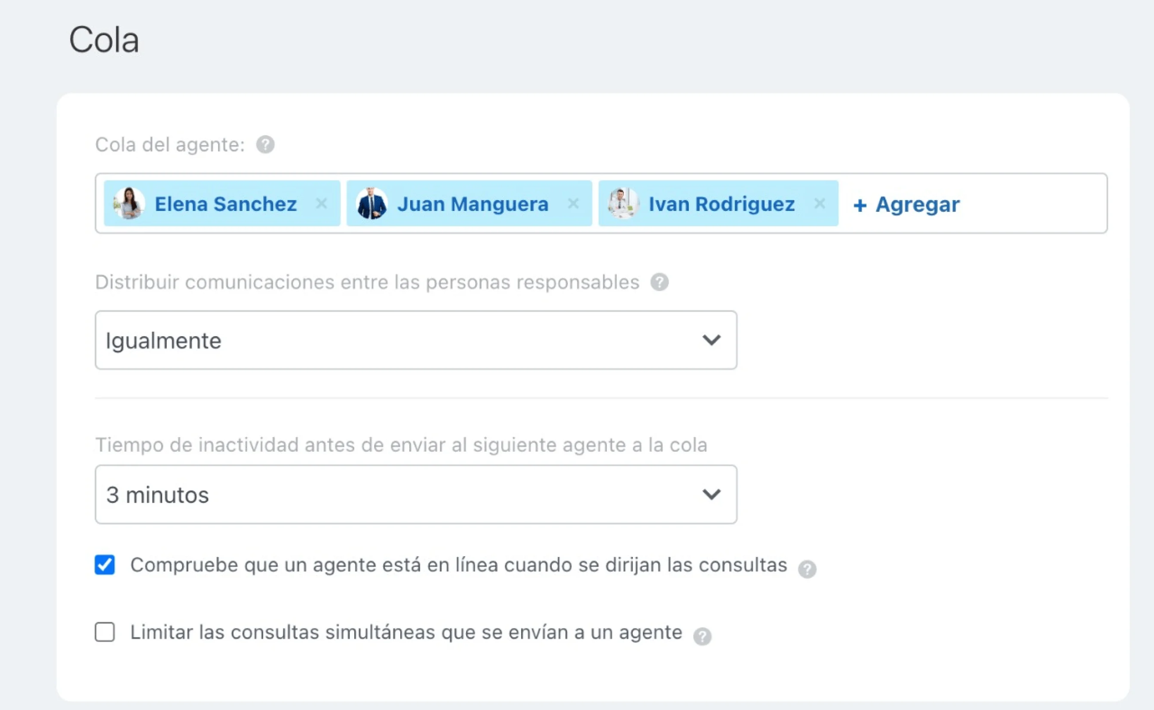Remove Juan Manguera from the queue
The image size is (1154, 710).
click(x=574, y=203)
